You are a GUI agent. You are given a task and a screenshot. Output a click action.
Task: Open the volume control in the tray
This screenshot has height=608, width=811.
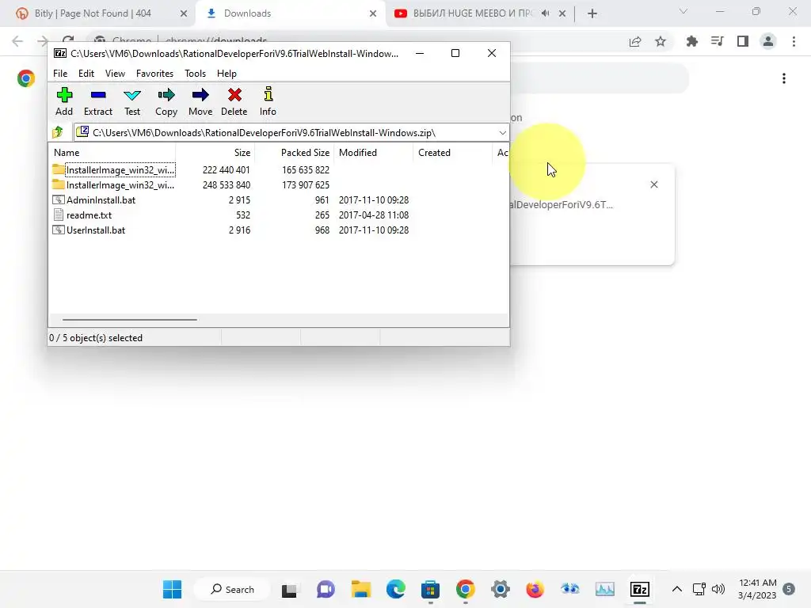coord(718,589)
